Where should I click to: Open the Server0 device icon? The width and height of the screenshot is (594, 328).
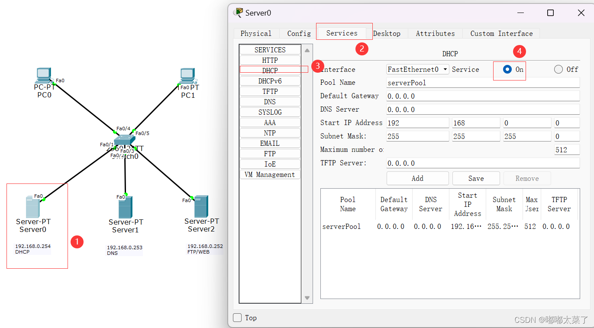(x=32, y=207)
